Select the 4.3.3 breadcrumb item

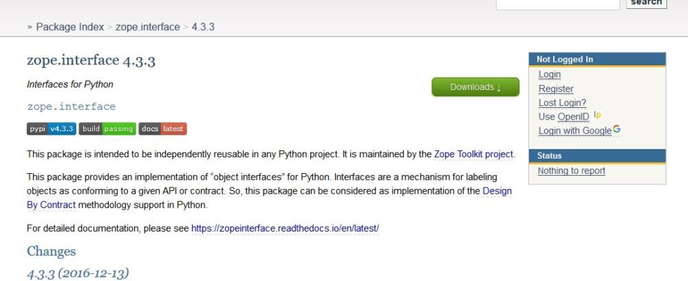pyautogui.click(x=204, y=27)
